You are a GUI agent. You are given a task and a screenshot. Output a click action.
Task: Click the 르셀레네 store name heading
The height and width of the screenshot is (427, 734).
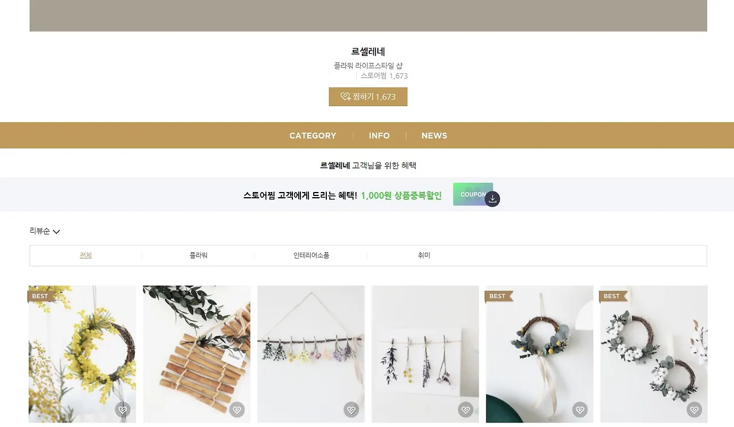(x=368, y=52)
